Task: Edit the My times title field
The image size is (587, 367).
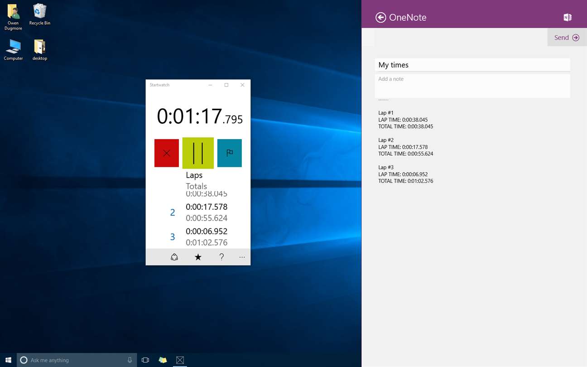Action: tap(472, 65)
